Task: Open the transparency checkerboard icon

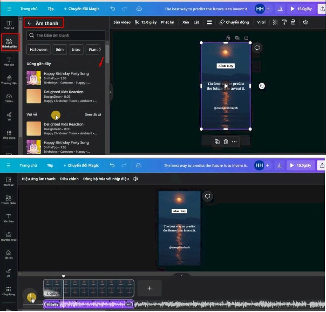Action: (x=276, y=22)
